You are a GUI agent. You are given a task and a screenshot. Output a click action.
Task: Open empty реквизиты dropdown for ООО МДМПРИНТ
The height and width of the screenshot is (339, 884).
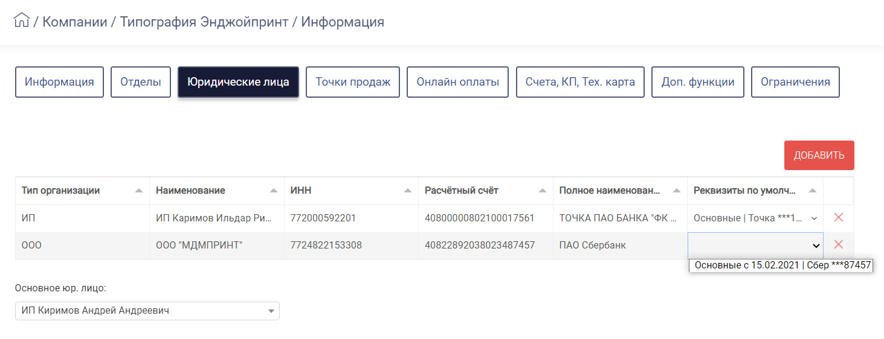[755, 246]
